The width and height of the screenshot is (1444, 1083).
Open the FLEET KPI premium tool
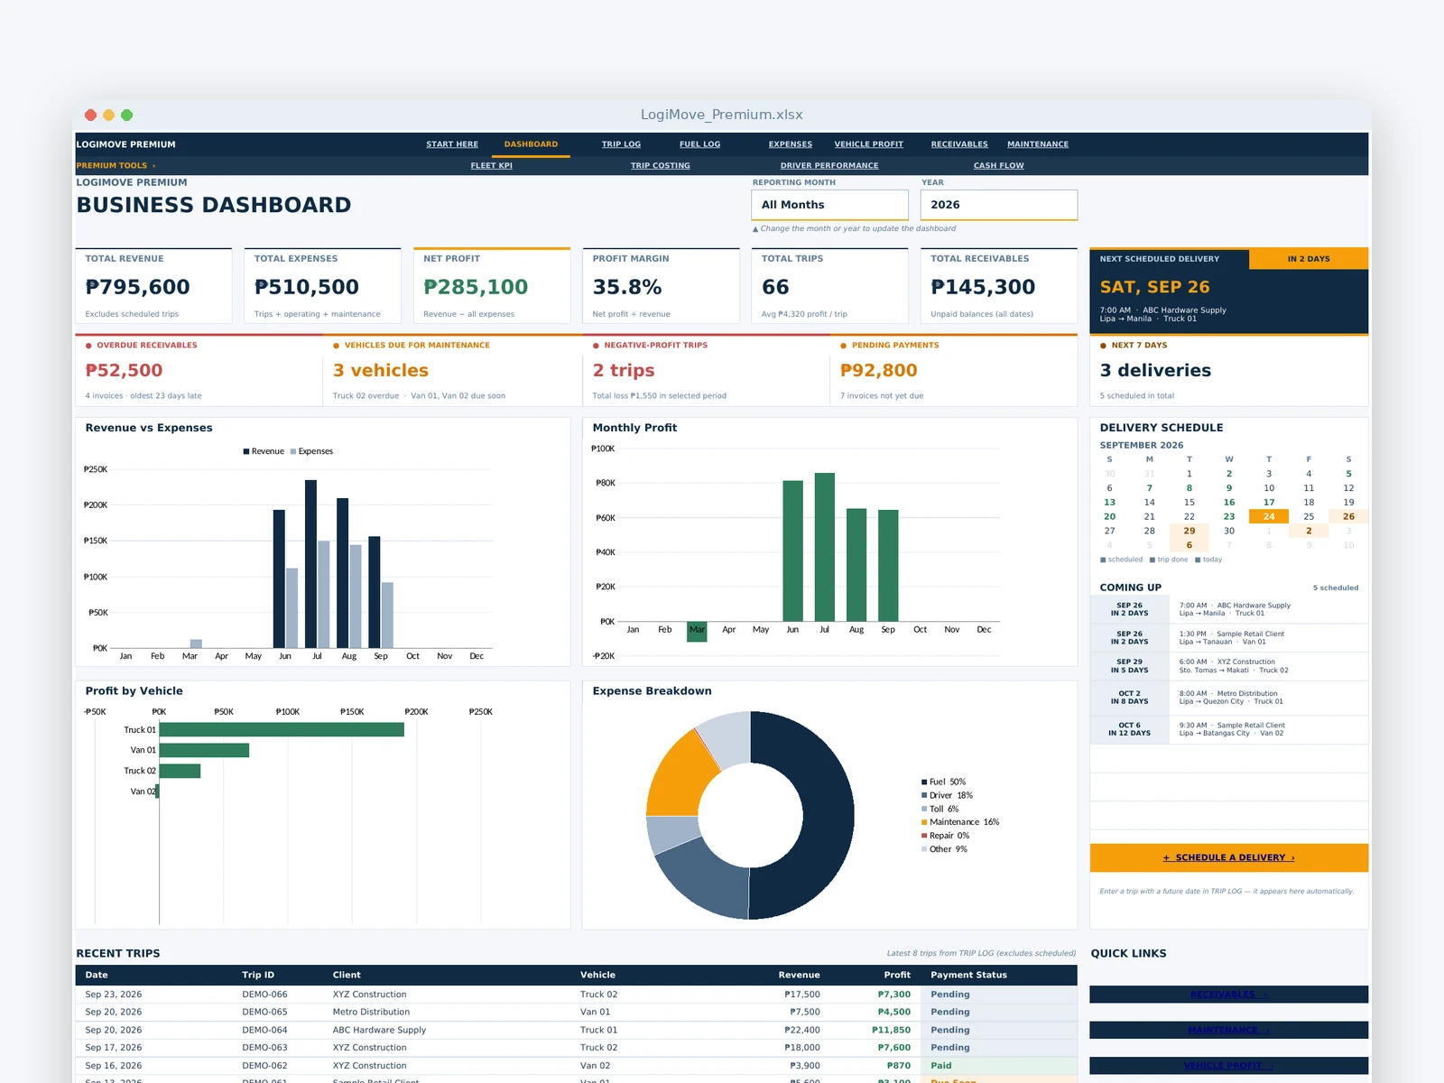tap(492, 166)
